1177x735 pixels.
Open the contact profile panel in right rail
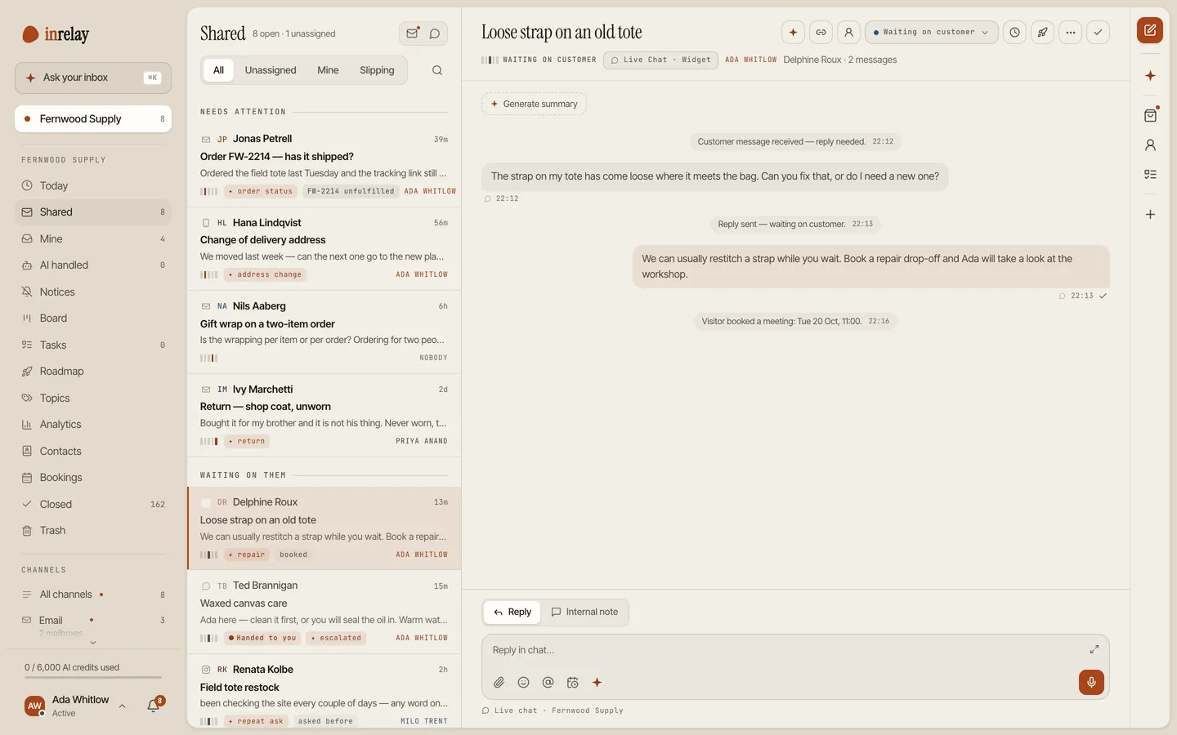[x=1150, y=145]
